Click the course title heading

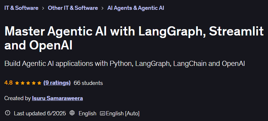[x=134, y=38]
